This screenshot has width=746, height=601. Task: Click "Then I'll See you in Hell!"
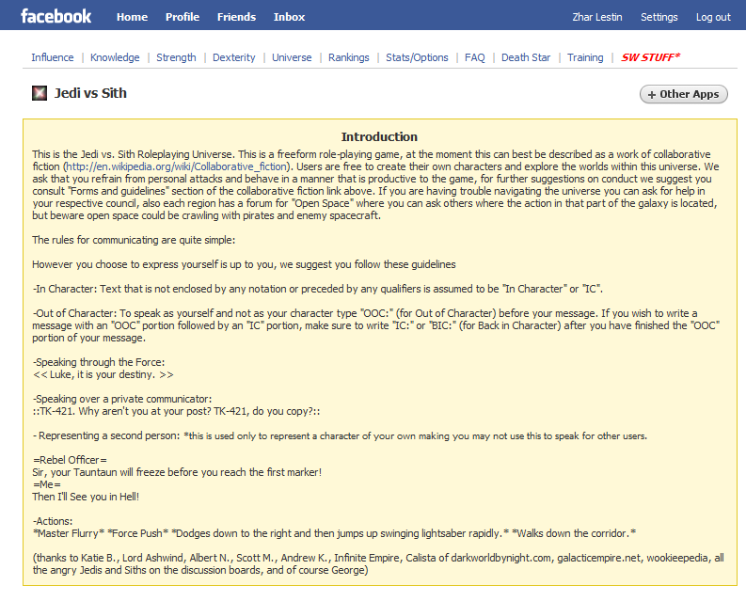pos(86,497)
